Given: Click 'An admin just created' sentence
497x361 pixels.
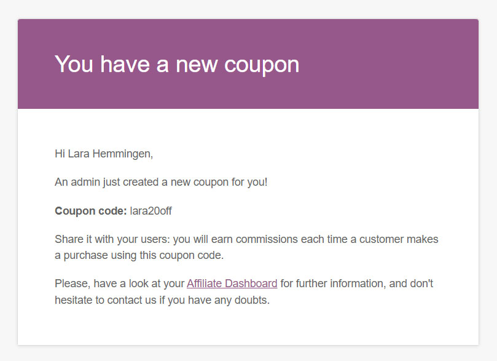Looking at the screenshot, I should pos(161,182).
